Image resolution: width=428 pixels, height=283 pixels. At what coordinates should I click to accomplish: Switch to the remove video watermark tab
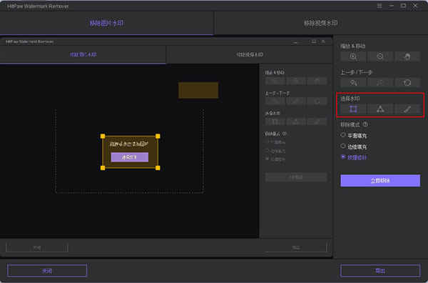pos(321,24)
